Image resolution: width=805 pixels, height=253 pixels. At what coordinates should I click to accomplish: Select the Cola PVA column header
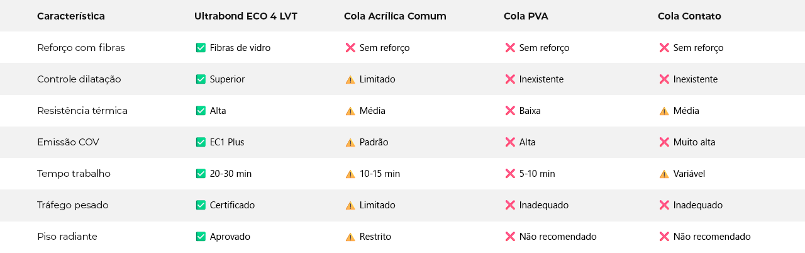(526, 16)
